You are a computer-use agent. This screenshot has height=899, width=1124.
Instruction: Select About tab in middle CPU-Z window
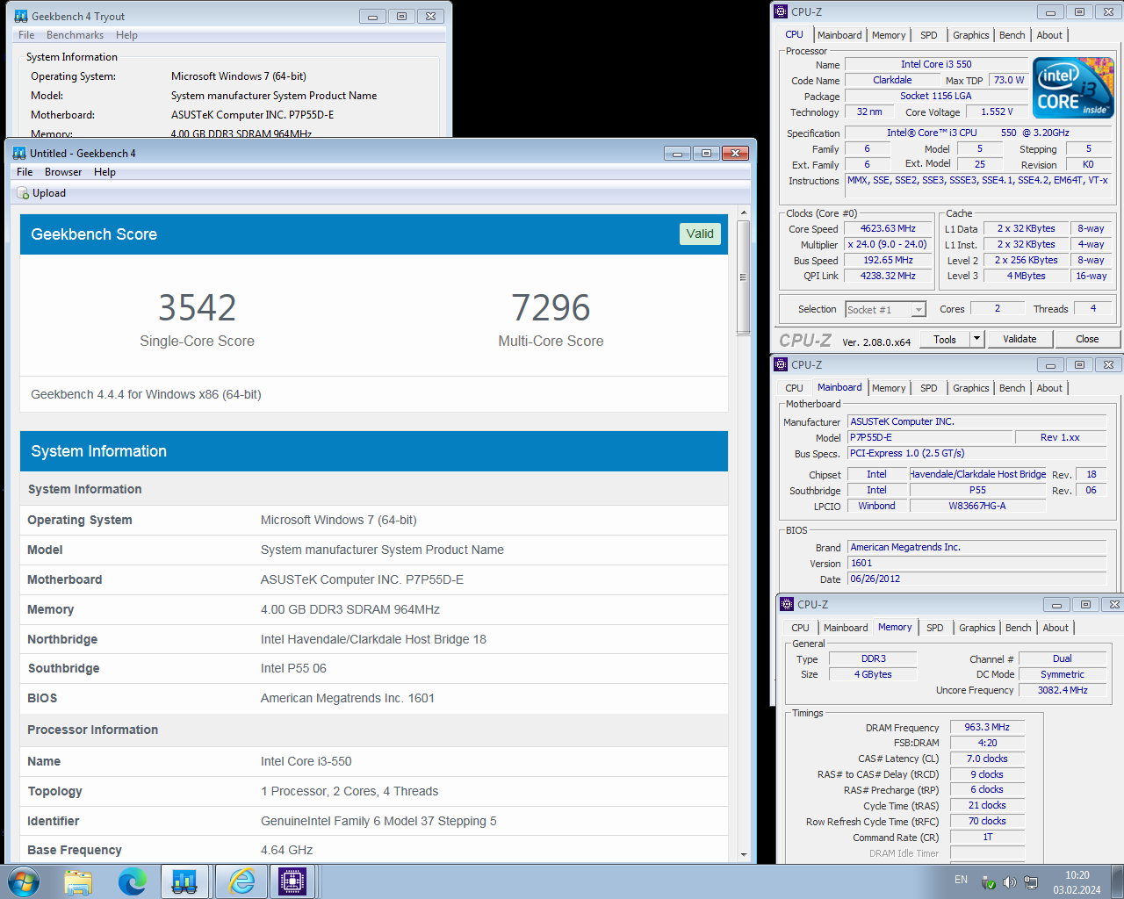(x=1049, y=388)
